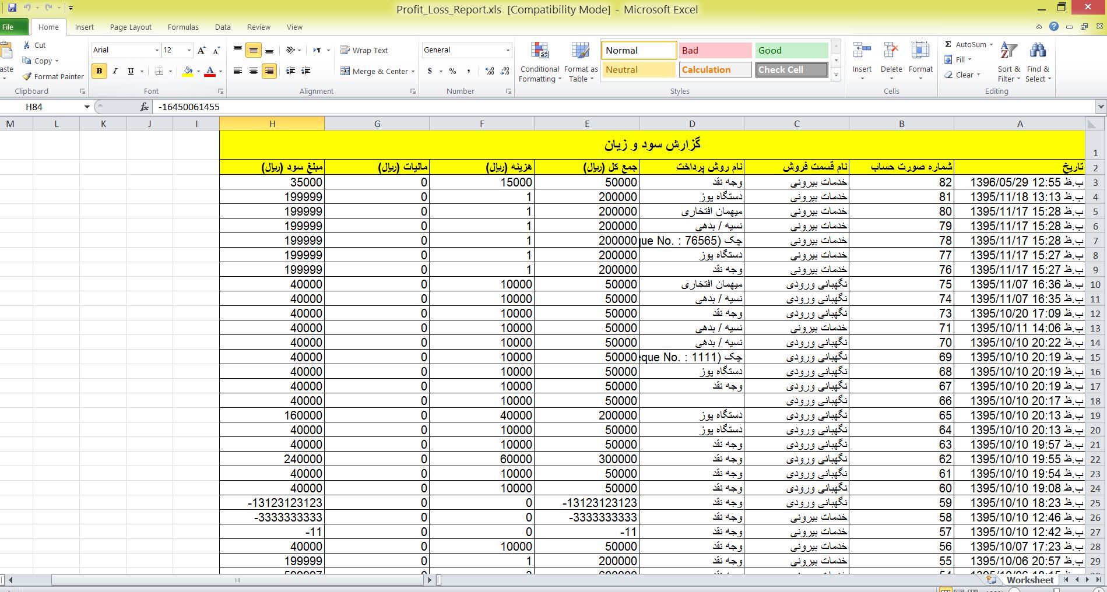This screenshot has height=592, width=1107.
Task: Click the Insert cells icon
Action: click(x=862, y=51)
